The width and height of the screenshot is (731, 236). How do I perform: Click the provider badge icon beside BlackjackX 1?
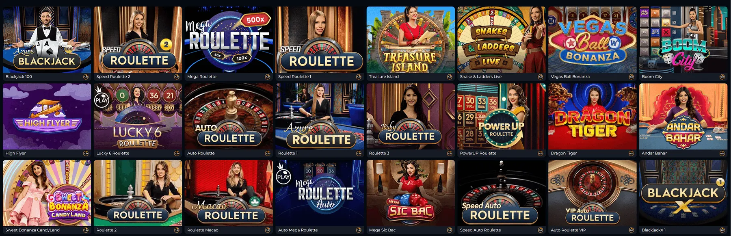point(722,230)
